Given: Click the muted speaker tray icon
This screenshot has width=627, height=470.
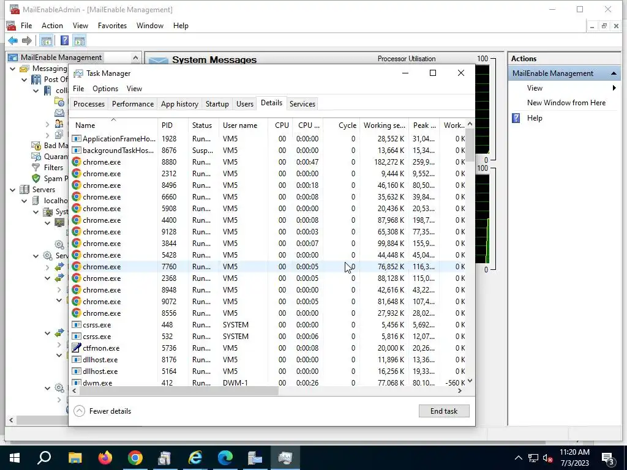Looking at the screenshot, I should pos(548,458).
